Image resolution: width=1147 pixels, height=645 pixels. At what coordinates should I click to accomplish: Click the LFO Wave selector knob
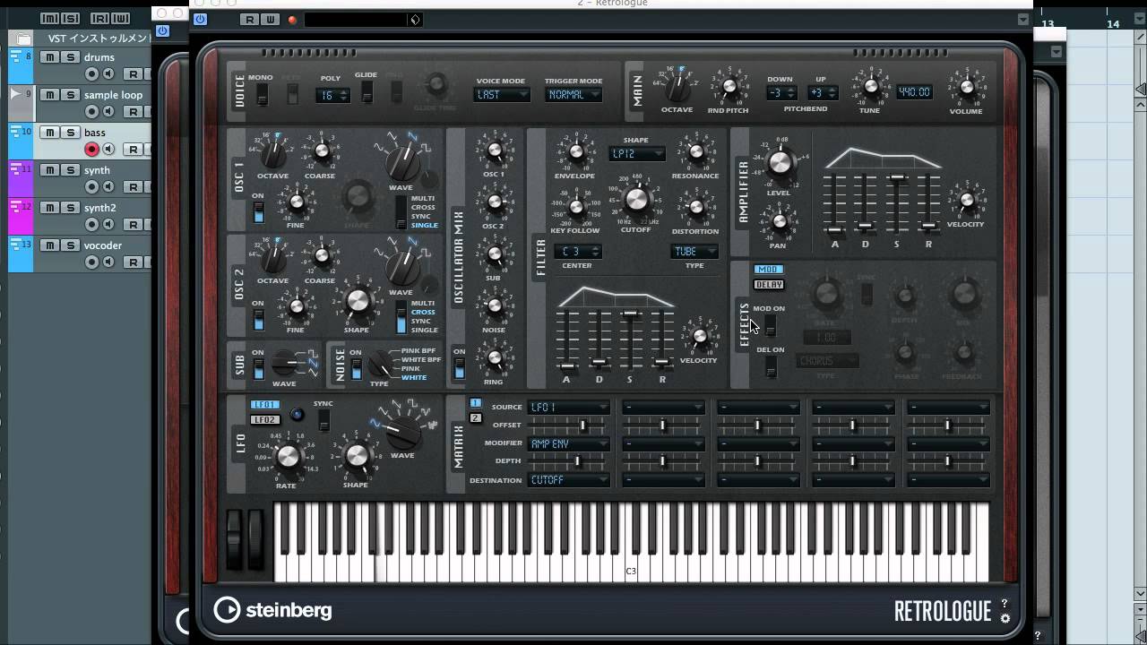click(401, 432)
